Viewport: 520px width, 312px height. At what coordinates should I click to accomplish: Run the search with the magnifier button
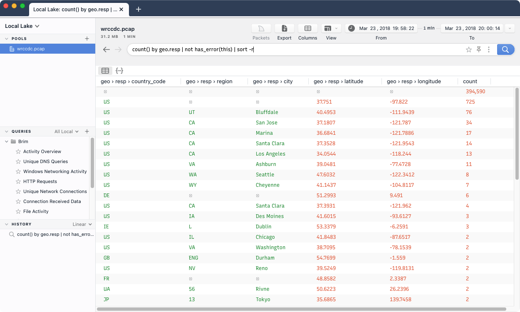[505, 49]
